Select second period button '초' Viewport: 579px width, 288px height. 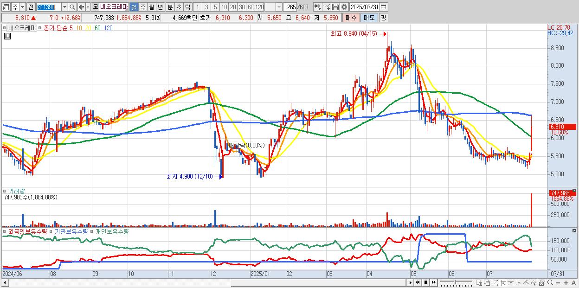point(179,7)
